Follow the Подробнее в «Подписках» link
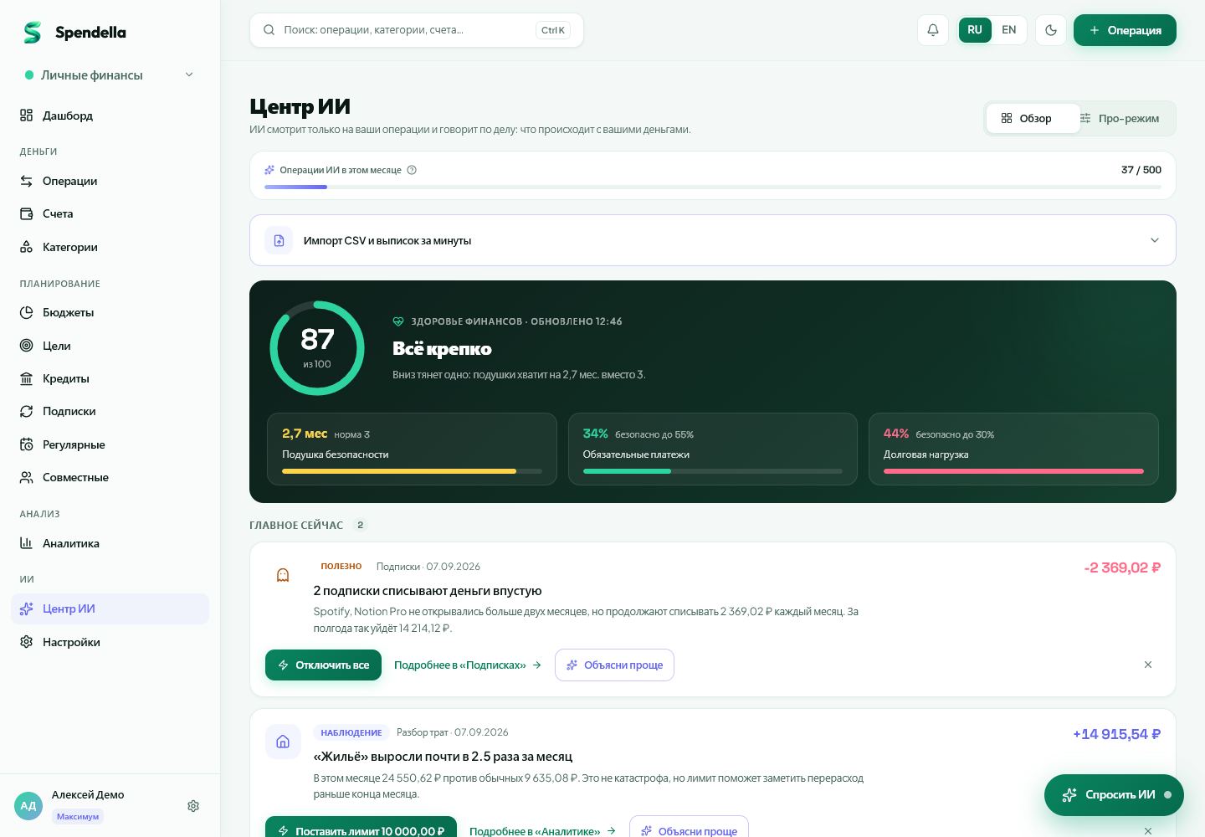Viewport: 1205px width, 837px height. pos(468,665)
